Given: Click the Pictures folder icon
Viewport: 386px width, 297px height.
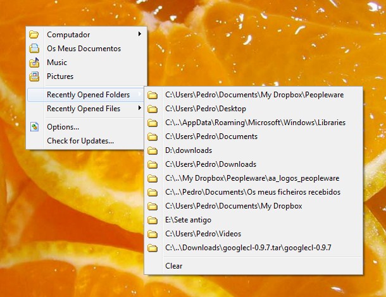Looking at the screenshot, I should click(34, 76).
